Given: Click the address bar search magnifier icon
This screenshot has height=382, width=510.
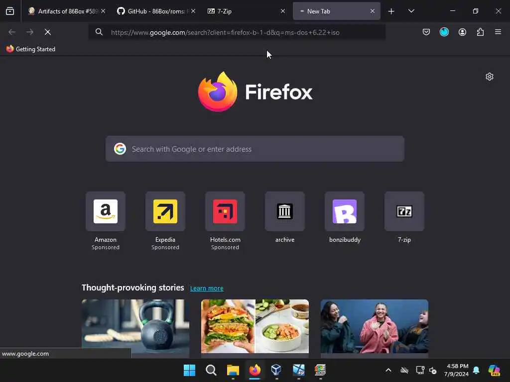Looking at the screenshot, I should [99, 32].
